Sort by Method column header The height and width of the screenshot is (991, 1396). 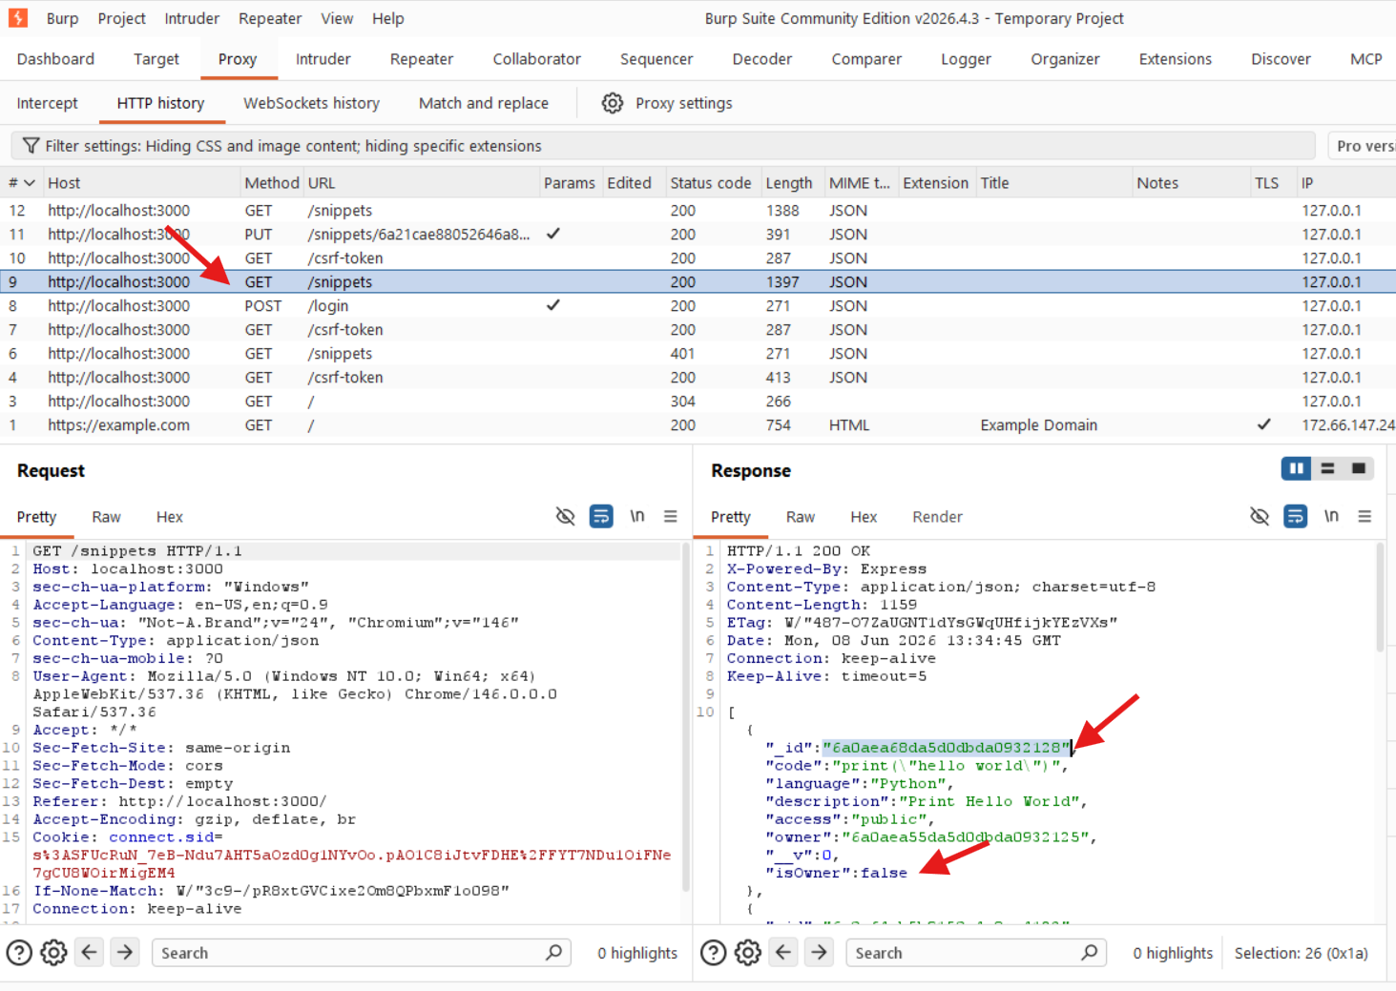[271, 183]
